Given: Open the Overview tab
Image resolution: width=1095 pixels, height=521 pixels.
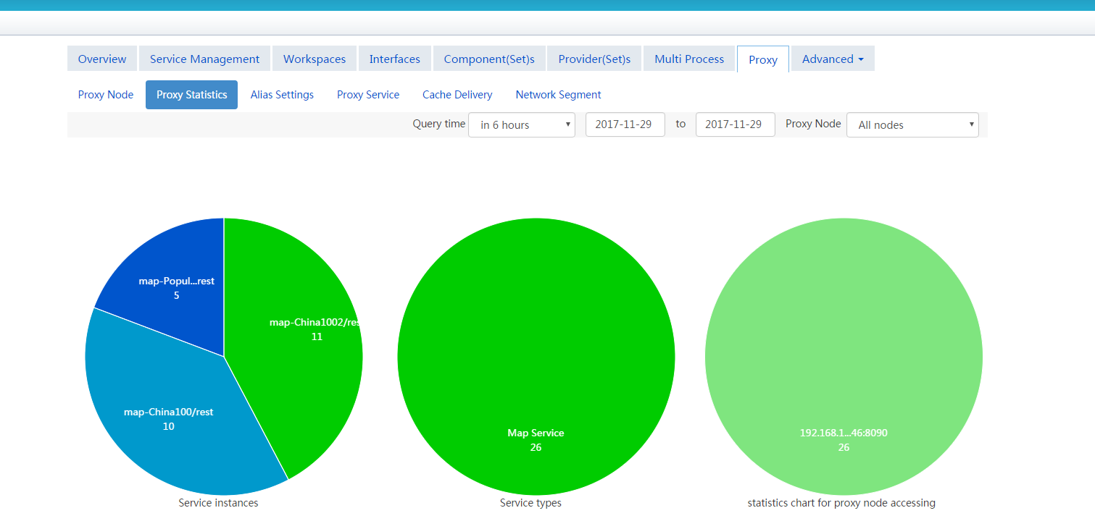Looking at the screenshot, I should coord(102,59).
